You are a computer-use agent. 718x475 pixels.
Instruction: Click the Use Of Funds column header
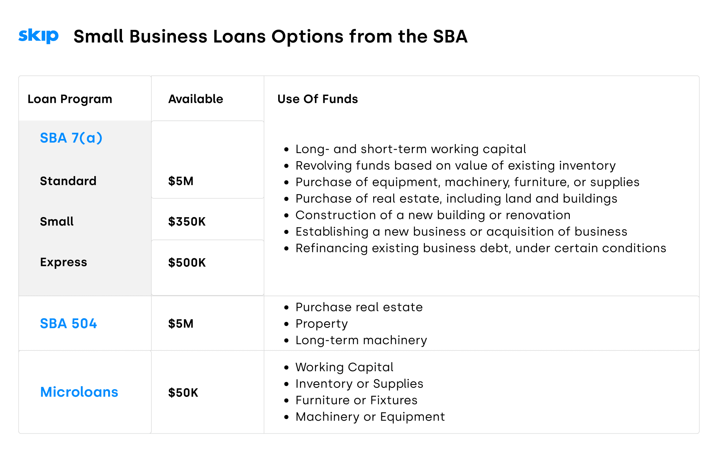point(317,99)
